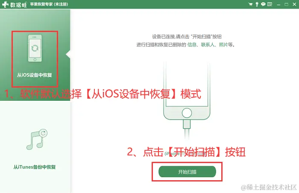Click the key registration icon

point(257,4)
